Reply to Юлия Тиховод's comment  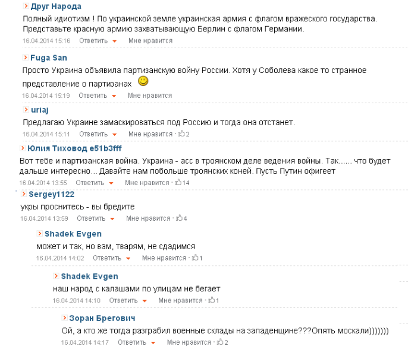tap(90, 183)
